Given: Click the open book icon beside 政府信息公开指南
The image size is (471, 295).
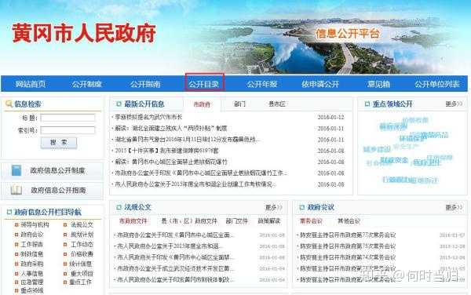Looking at the screenshot, I should [16, 190].
